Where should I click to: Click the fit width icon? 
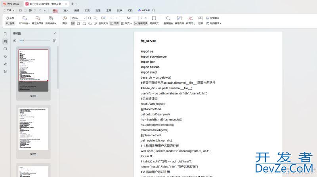(84, 23)
